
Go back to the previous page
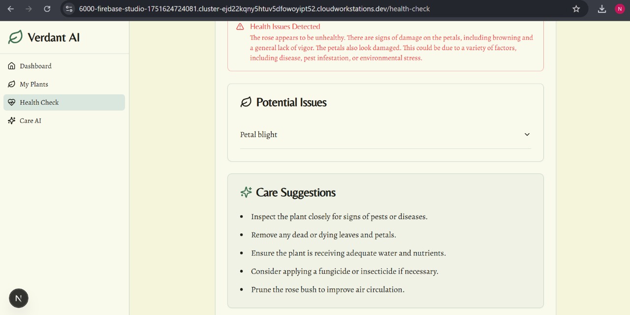11,9
